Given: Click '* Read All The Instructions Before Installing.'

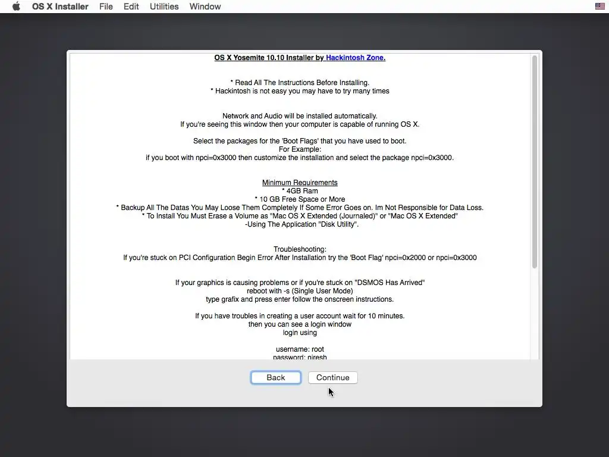Looking at the screenshot, I should point(300,83).
